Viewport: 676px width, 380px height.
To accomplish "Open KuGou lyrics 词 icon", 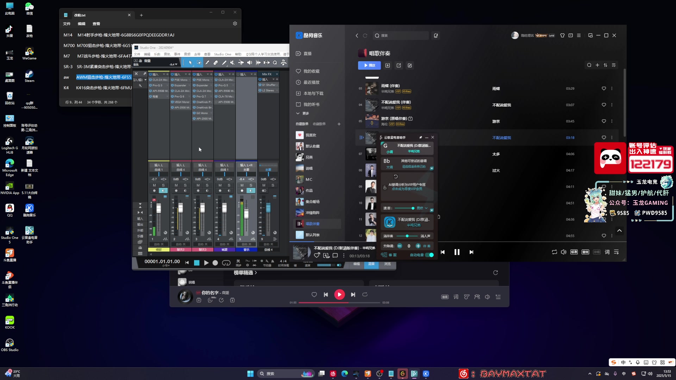I will pos(607,252).
